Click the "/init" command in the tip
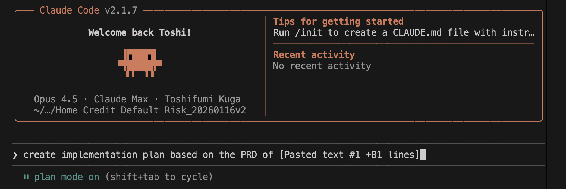Screen dimensions: 566x189 click(309, 33)
